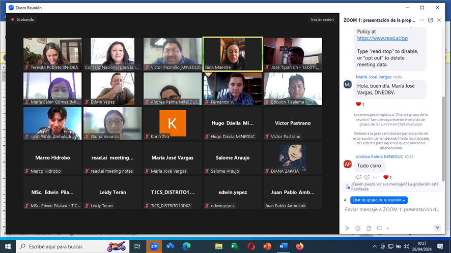Click the screenshot capture icon in chat

pyautogui.click(x=380, y=228)
